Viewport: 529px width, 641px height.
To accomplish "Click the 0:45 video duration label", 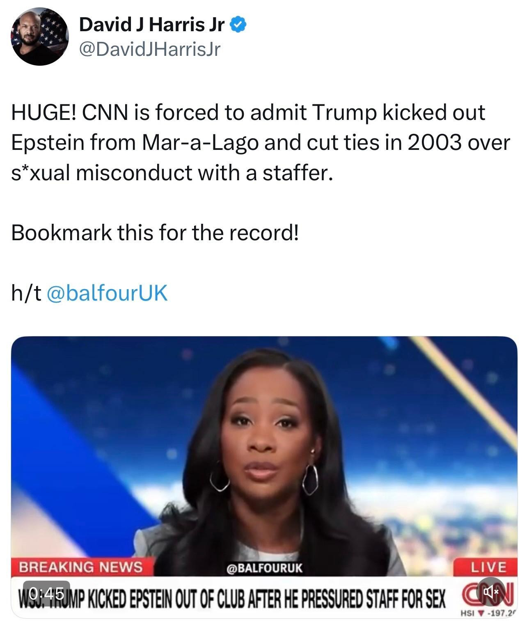I will [46, 593].
